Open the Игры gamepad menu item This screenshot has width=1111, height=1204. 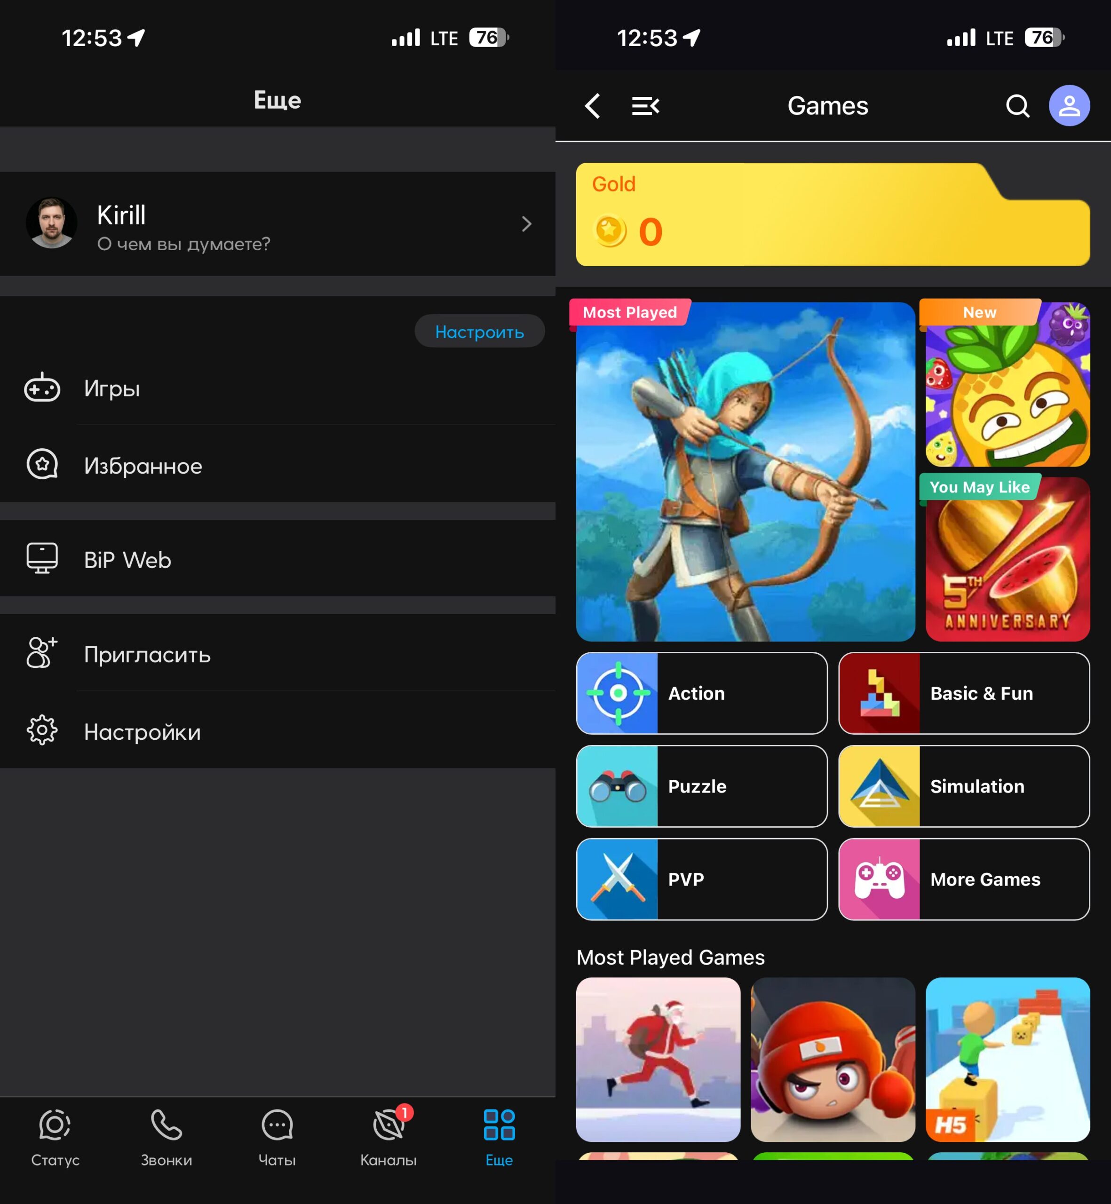112,388
